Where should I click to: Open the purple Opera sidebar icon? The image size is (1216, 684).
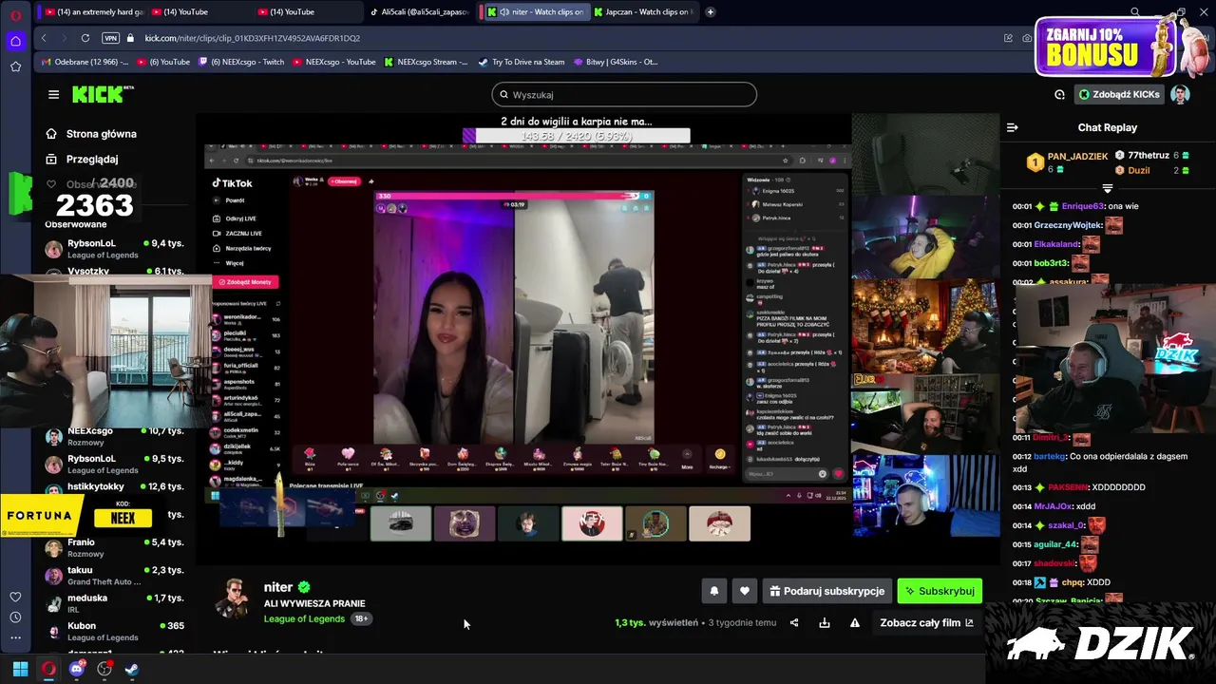(15, 41)
